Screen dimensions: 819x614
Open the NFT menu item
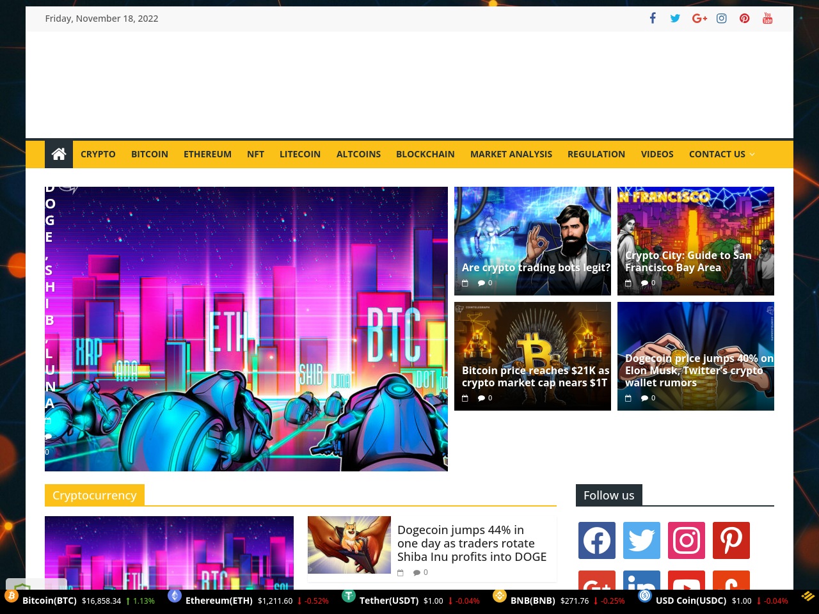255,154
